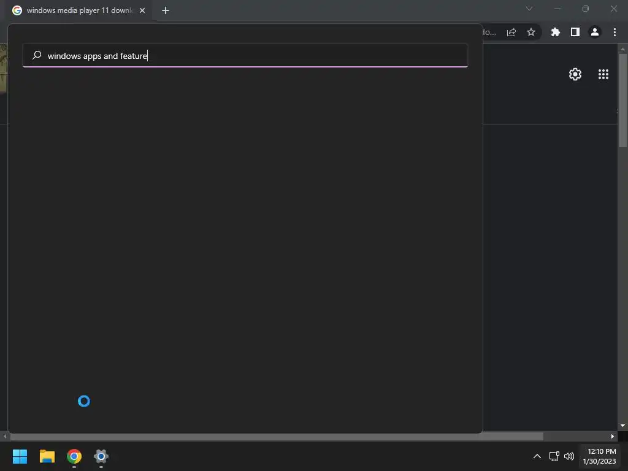Open network status tray icon
628x471 pixels.
pos(554,456)
